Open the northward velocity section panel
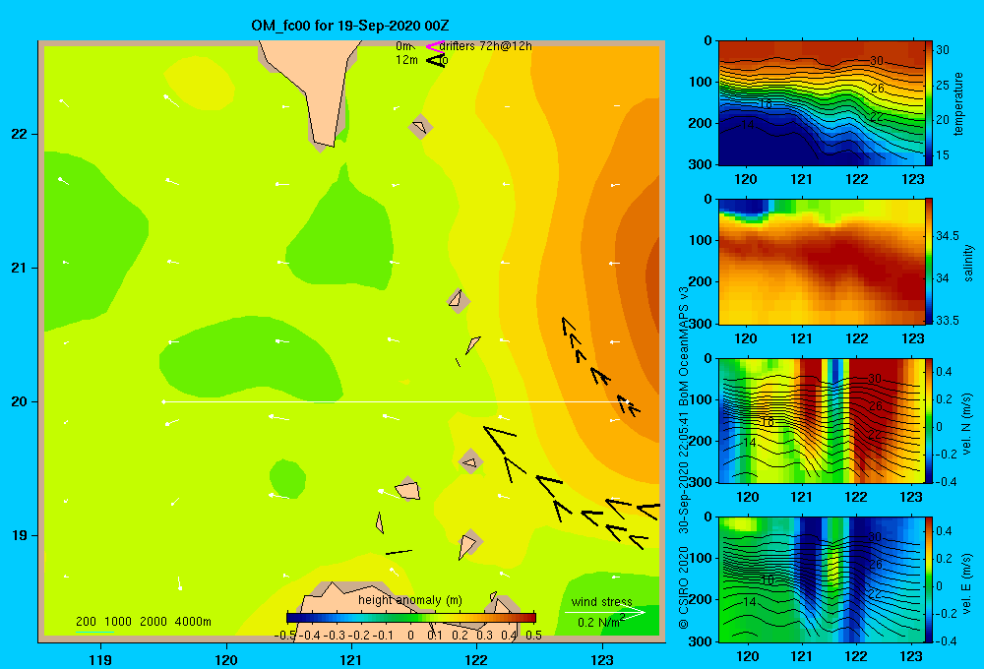Screen dimensions: 984x669 coord(821,420)
